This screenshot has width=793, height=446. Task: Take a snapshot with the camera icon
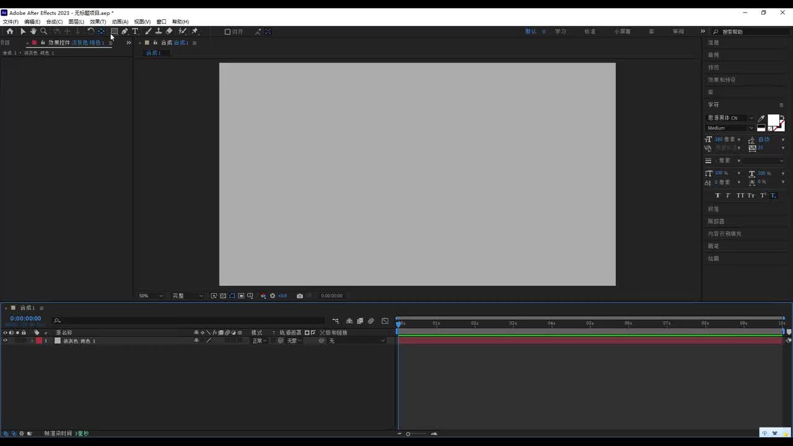click(300, 296)
